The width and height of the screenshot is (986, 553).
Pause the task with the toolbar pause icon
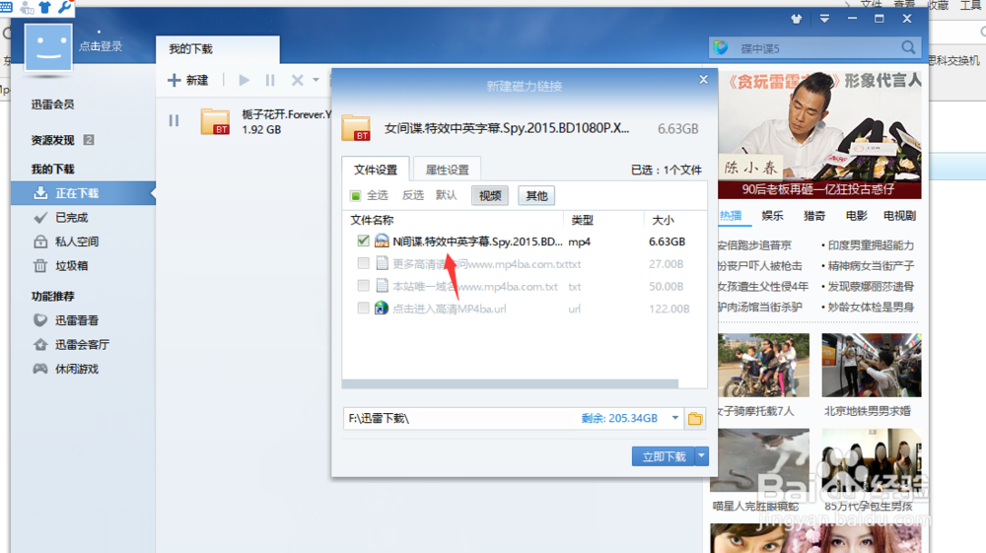(x=270, y=80)
